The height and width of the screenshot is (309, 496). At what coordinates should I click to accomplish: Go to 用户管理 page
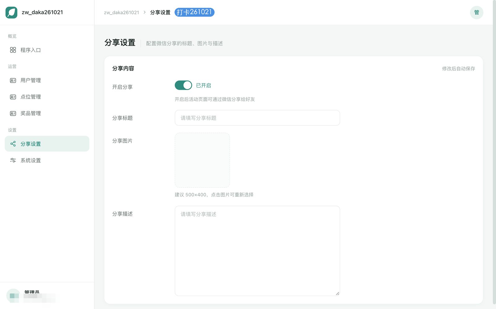click(47, 80)
